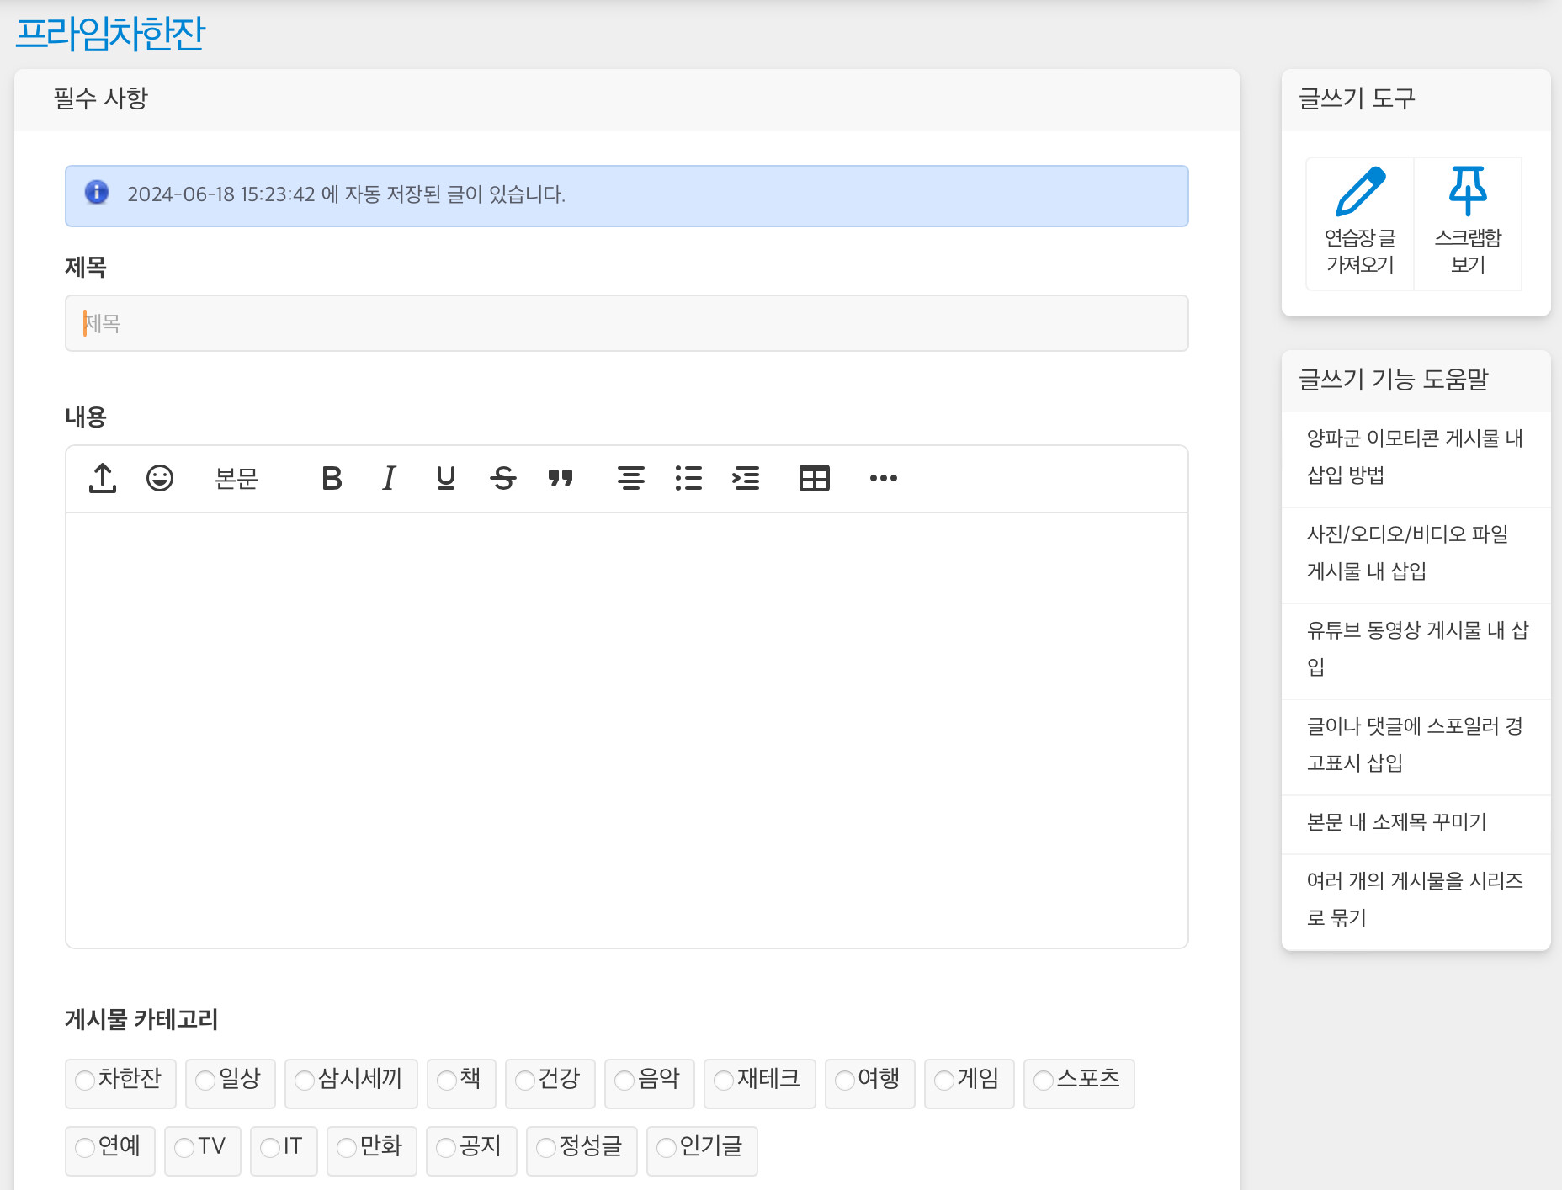
Task: Apply underline formatting
Action: (x=446, y=478)
